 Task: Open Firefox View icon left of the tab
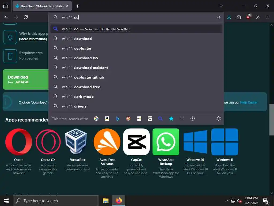(x=5, y=6)
